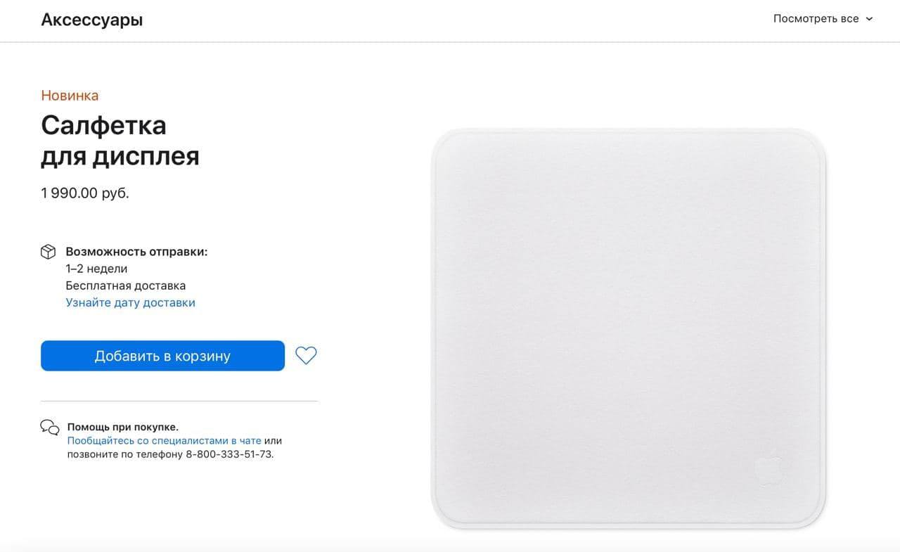Click the embossed Apple logo on the cloth
Viewport: 900px width, 552px height.
tap(768, 468)
